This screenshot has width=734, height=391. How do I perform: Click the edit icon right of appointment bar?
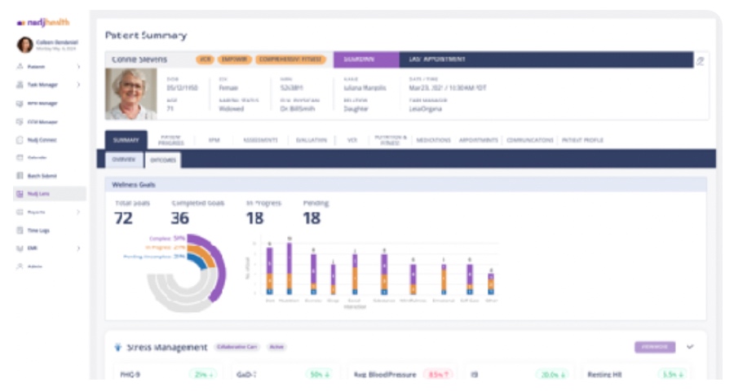[699, 60]
